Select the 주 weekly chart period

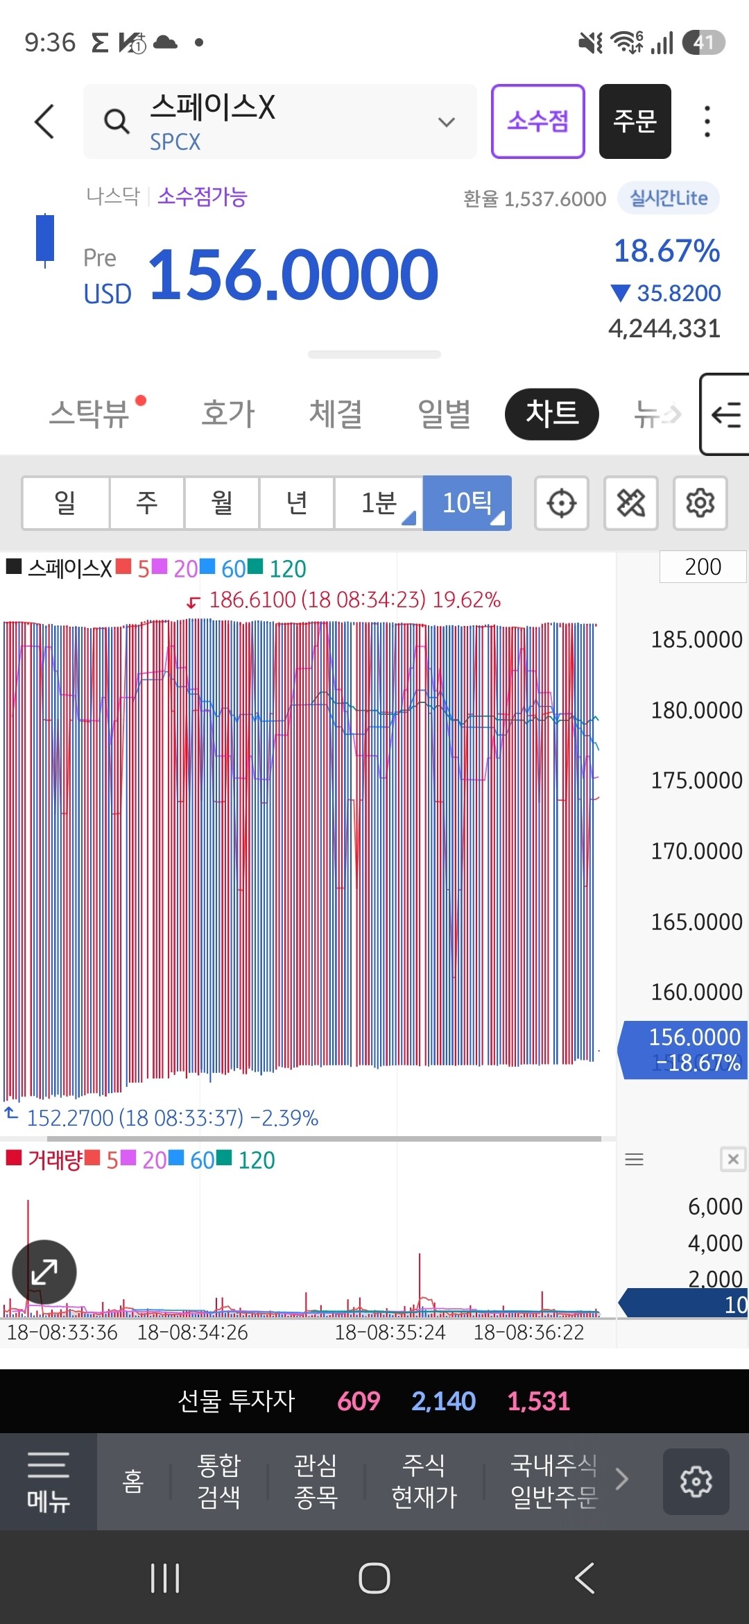[146, 502]
